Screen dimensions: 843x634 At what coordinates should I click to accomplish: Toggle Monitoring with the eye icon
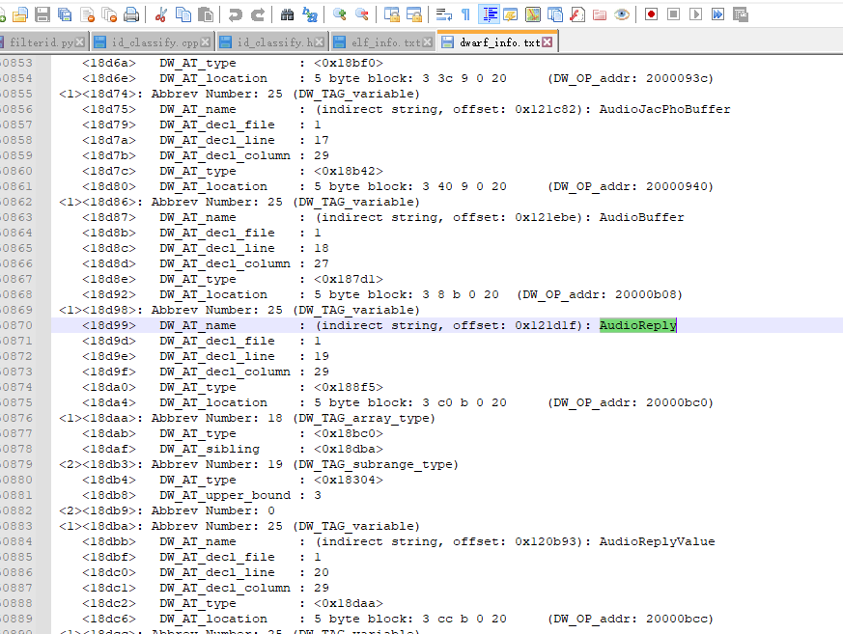(622, 14)
